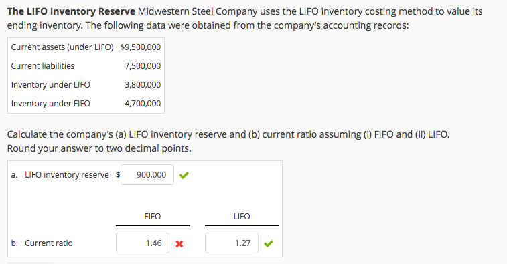Click the 3,800,000 inventory value
This screenshot has width=507, height=264.
click(x=143, y=85)
